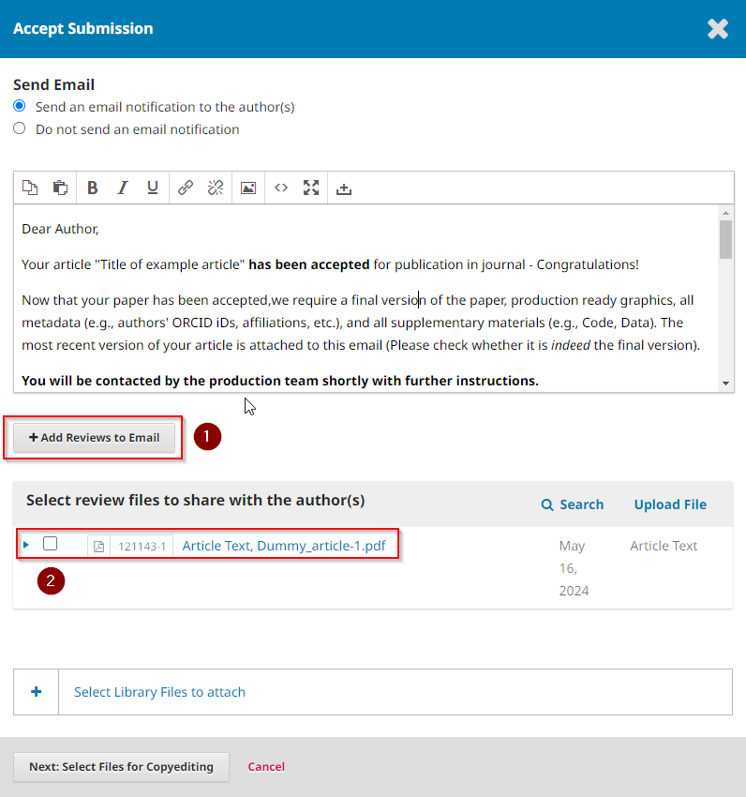Switch the editor to fullscreen
The width and height of the screenshot is (746, 797).
[311, 188]
